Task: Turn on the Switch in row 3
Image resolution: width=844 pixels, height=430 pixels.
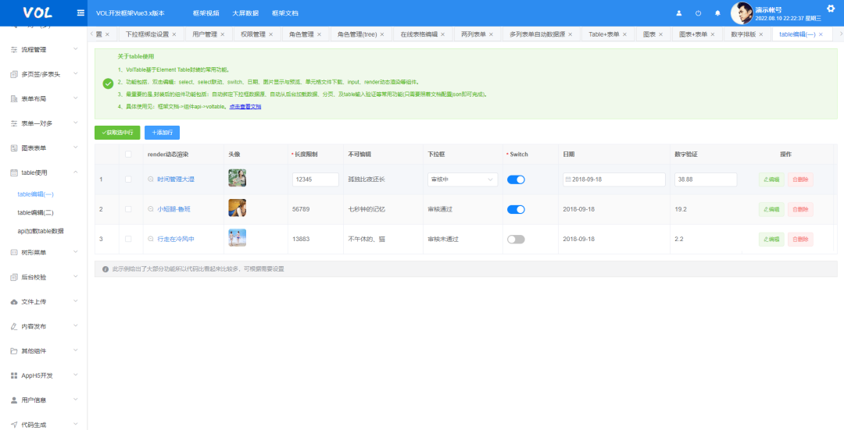Action: point(516,240)
